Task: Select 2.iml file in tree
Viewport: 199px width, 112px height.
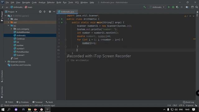Action: coord(16,58)
